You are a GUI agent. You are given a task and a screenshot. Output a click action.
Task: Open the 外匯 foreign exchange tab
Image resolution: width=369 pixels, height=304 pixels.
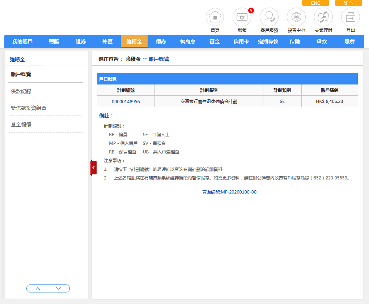107,42
